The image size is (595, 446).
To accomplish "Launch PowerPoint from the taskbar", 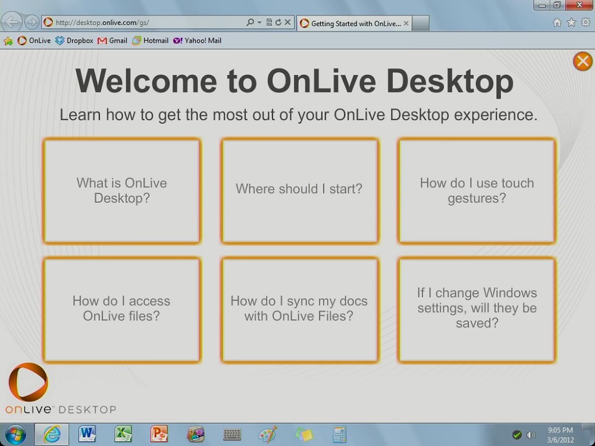I will click(159, 435).
